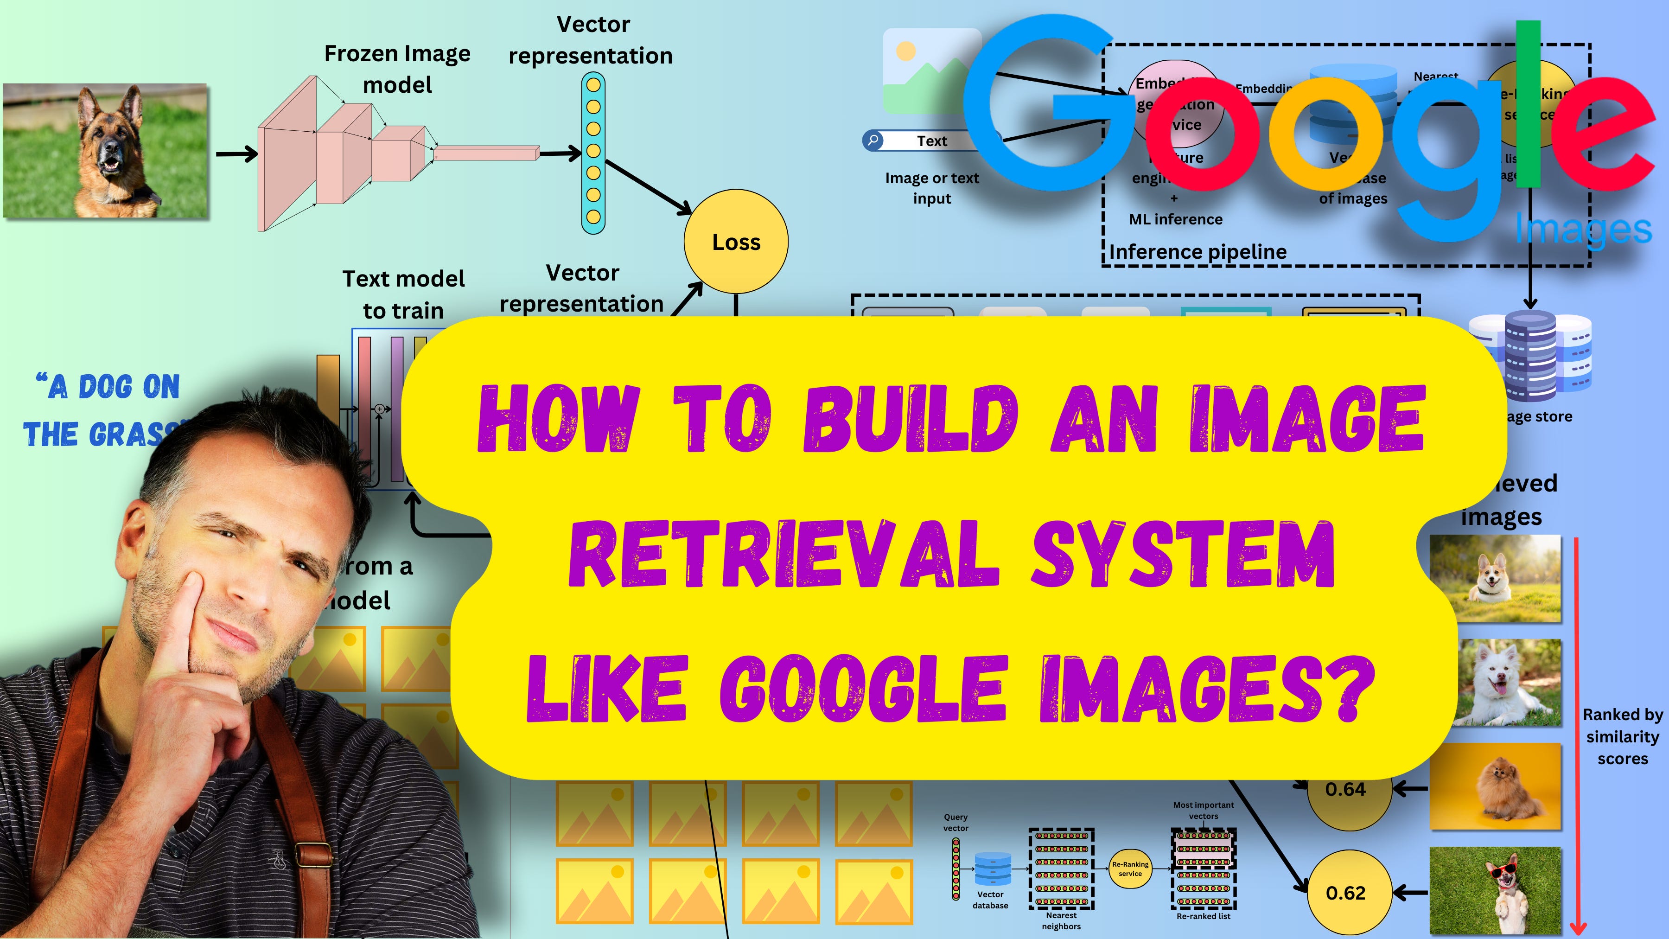Open the Embedding generation service circle
The width and height of the screenshot is (1669, 939).
pyautogui.click(x=1176, y=104)
